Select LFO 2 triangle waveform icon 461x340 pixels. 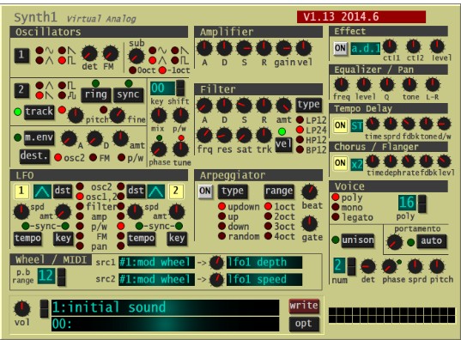point(156,191)
